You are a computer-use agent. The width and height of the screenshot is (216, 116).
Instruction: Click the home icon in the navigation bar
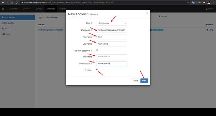[3, 9]
